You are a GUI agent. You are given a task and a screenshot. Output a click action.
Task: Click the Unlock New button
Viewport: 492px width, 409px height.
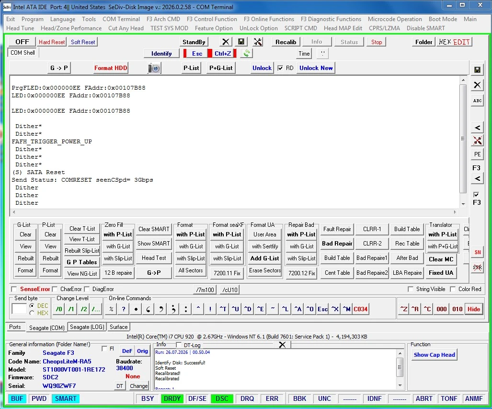(x=316, y=68)
